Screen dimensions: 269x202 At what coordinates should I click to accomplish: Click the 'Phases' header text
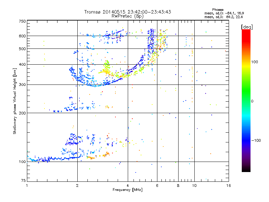pyautogui.click(x=218, y=10)
